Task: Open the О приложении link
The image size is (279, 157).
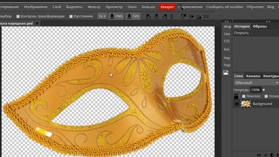Action: [x=191, y=7]
